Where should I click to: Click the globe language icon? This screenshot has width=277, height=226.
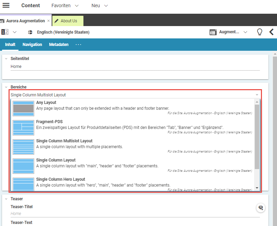tap(30, 32)
